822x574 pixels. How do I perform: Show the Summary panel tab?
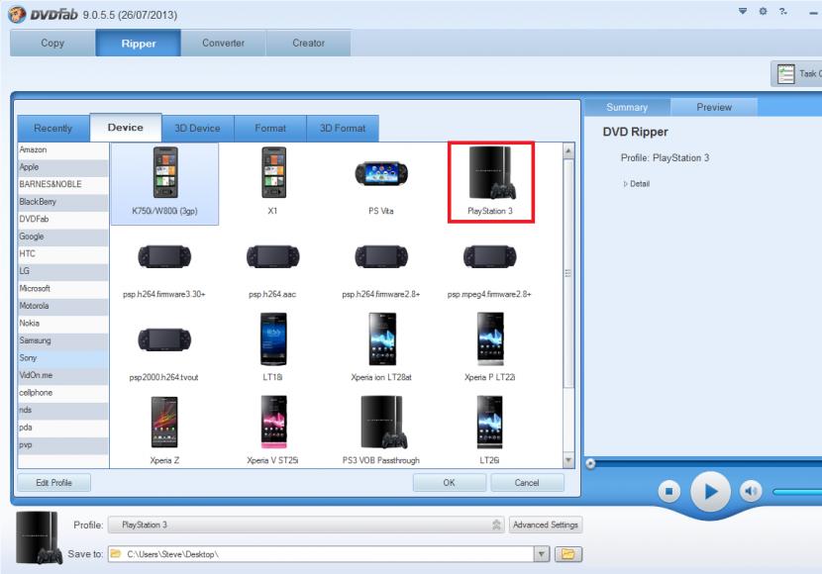627,107
